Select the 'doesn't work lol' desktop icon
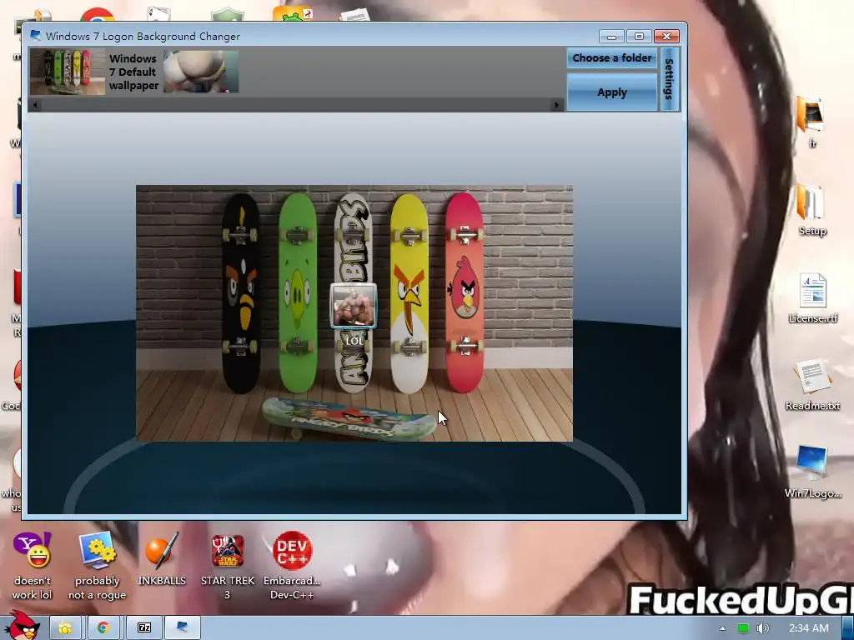The image size is (854, 640). [x=33, y=566]
